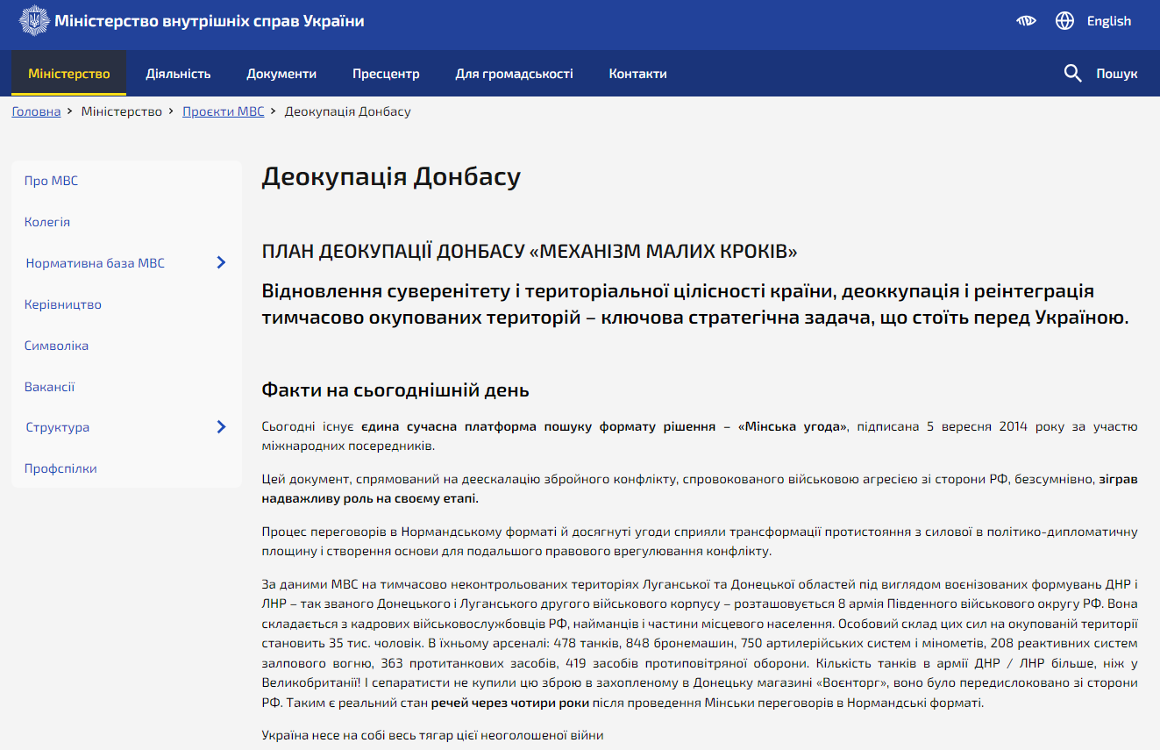The height and width of the screenshot is (750, 1160).
Task: Open the Для громадськості menu
Action: click(514, 74)
